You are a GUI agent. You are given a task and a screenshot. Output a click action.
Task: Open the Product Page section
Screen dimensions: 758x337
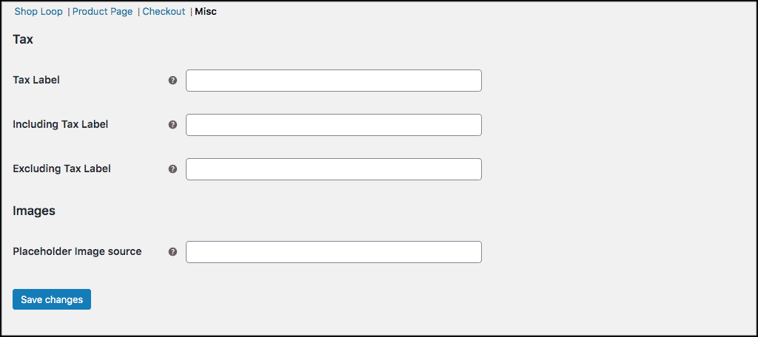coord(102,12)
